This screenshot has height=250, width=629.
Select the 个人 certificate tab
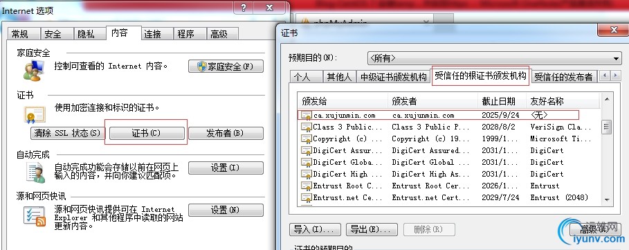click(306, 77)
